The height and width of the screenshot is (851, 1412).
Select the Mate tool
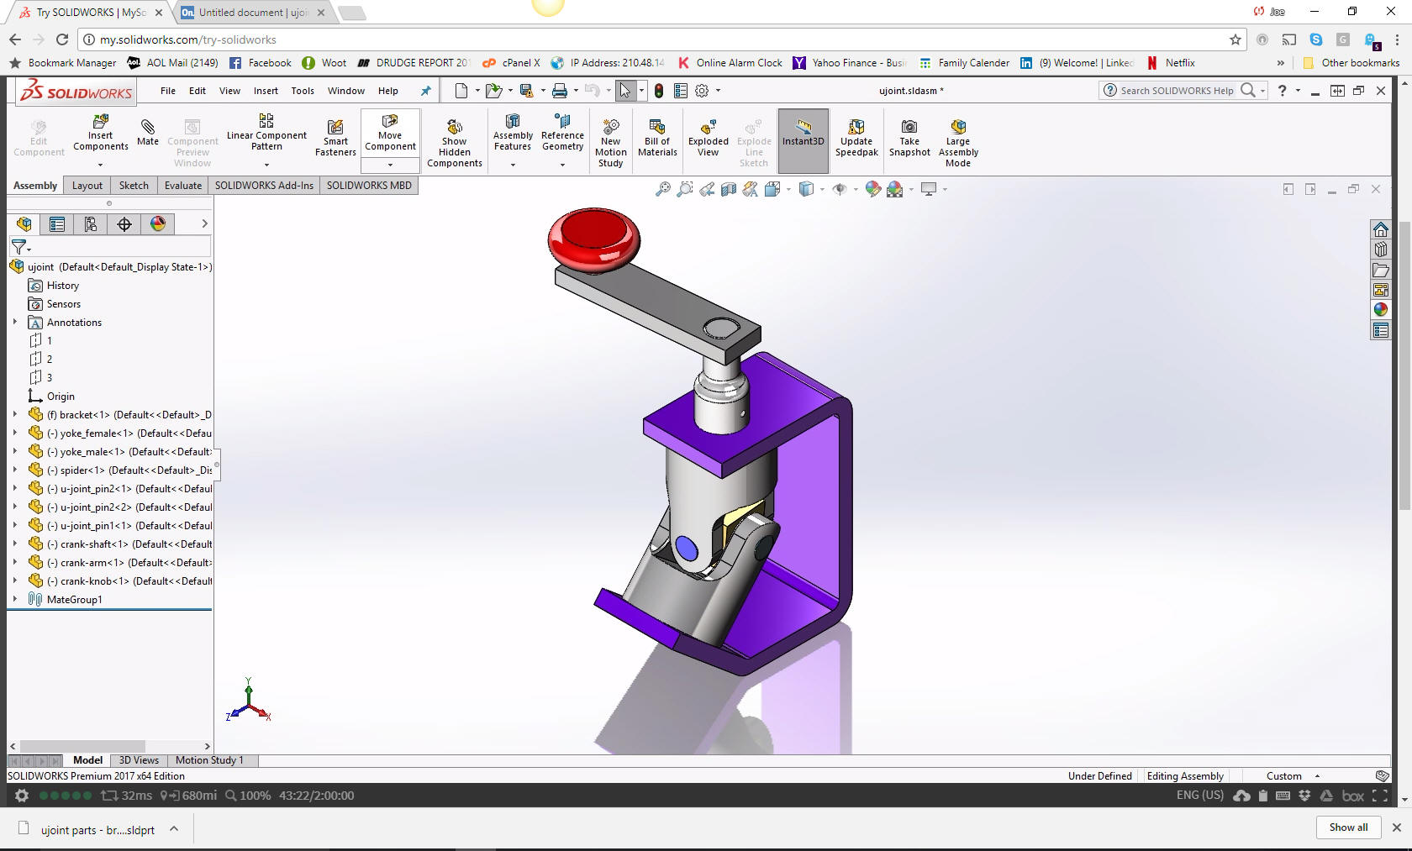(148, 132)
